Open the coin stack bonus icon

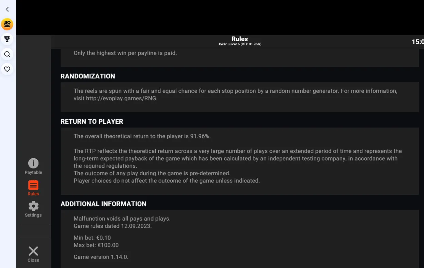[7, 24]
